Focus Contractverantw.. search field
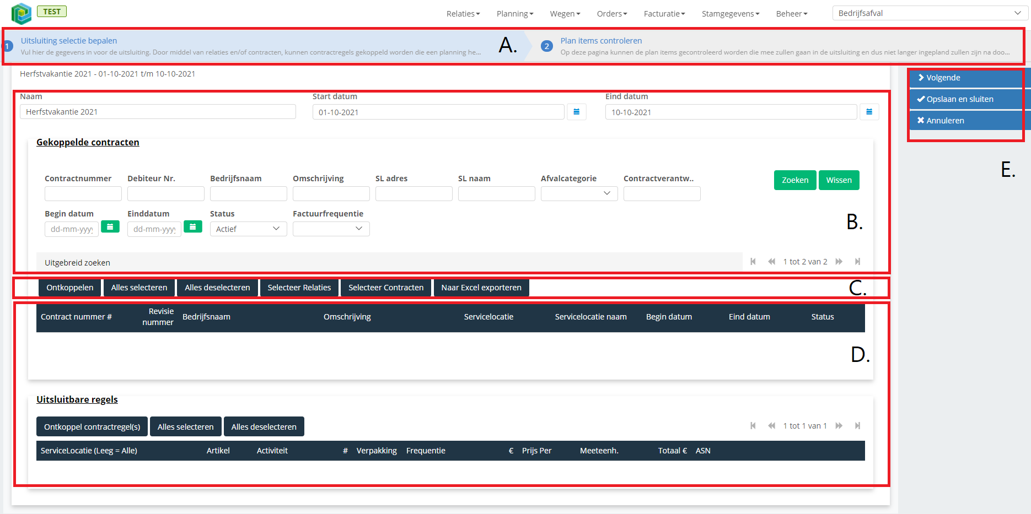 [x=662, y=193]
